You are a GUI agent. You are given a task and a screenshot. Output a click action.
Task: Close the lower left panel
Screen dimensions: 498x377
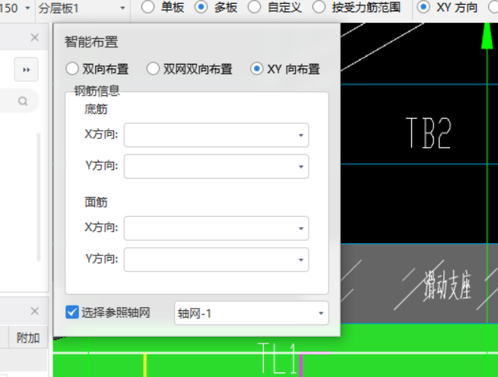(35, 311)
